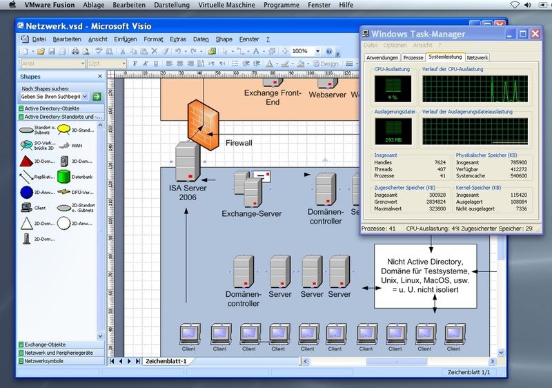Viewport: 552px width, 388px height.
Task: Open Visio Help question icon
Action: (x=329, y=51)
